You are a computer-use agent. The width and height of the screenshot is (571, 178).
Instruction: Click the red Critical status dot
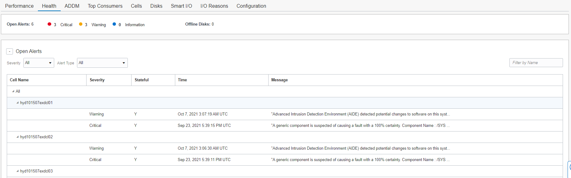(49, 24)
